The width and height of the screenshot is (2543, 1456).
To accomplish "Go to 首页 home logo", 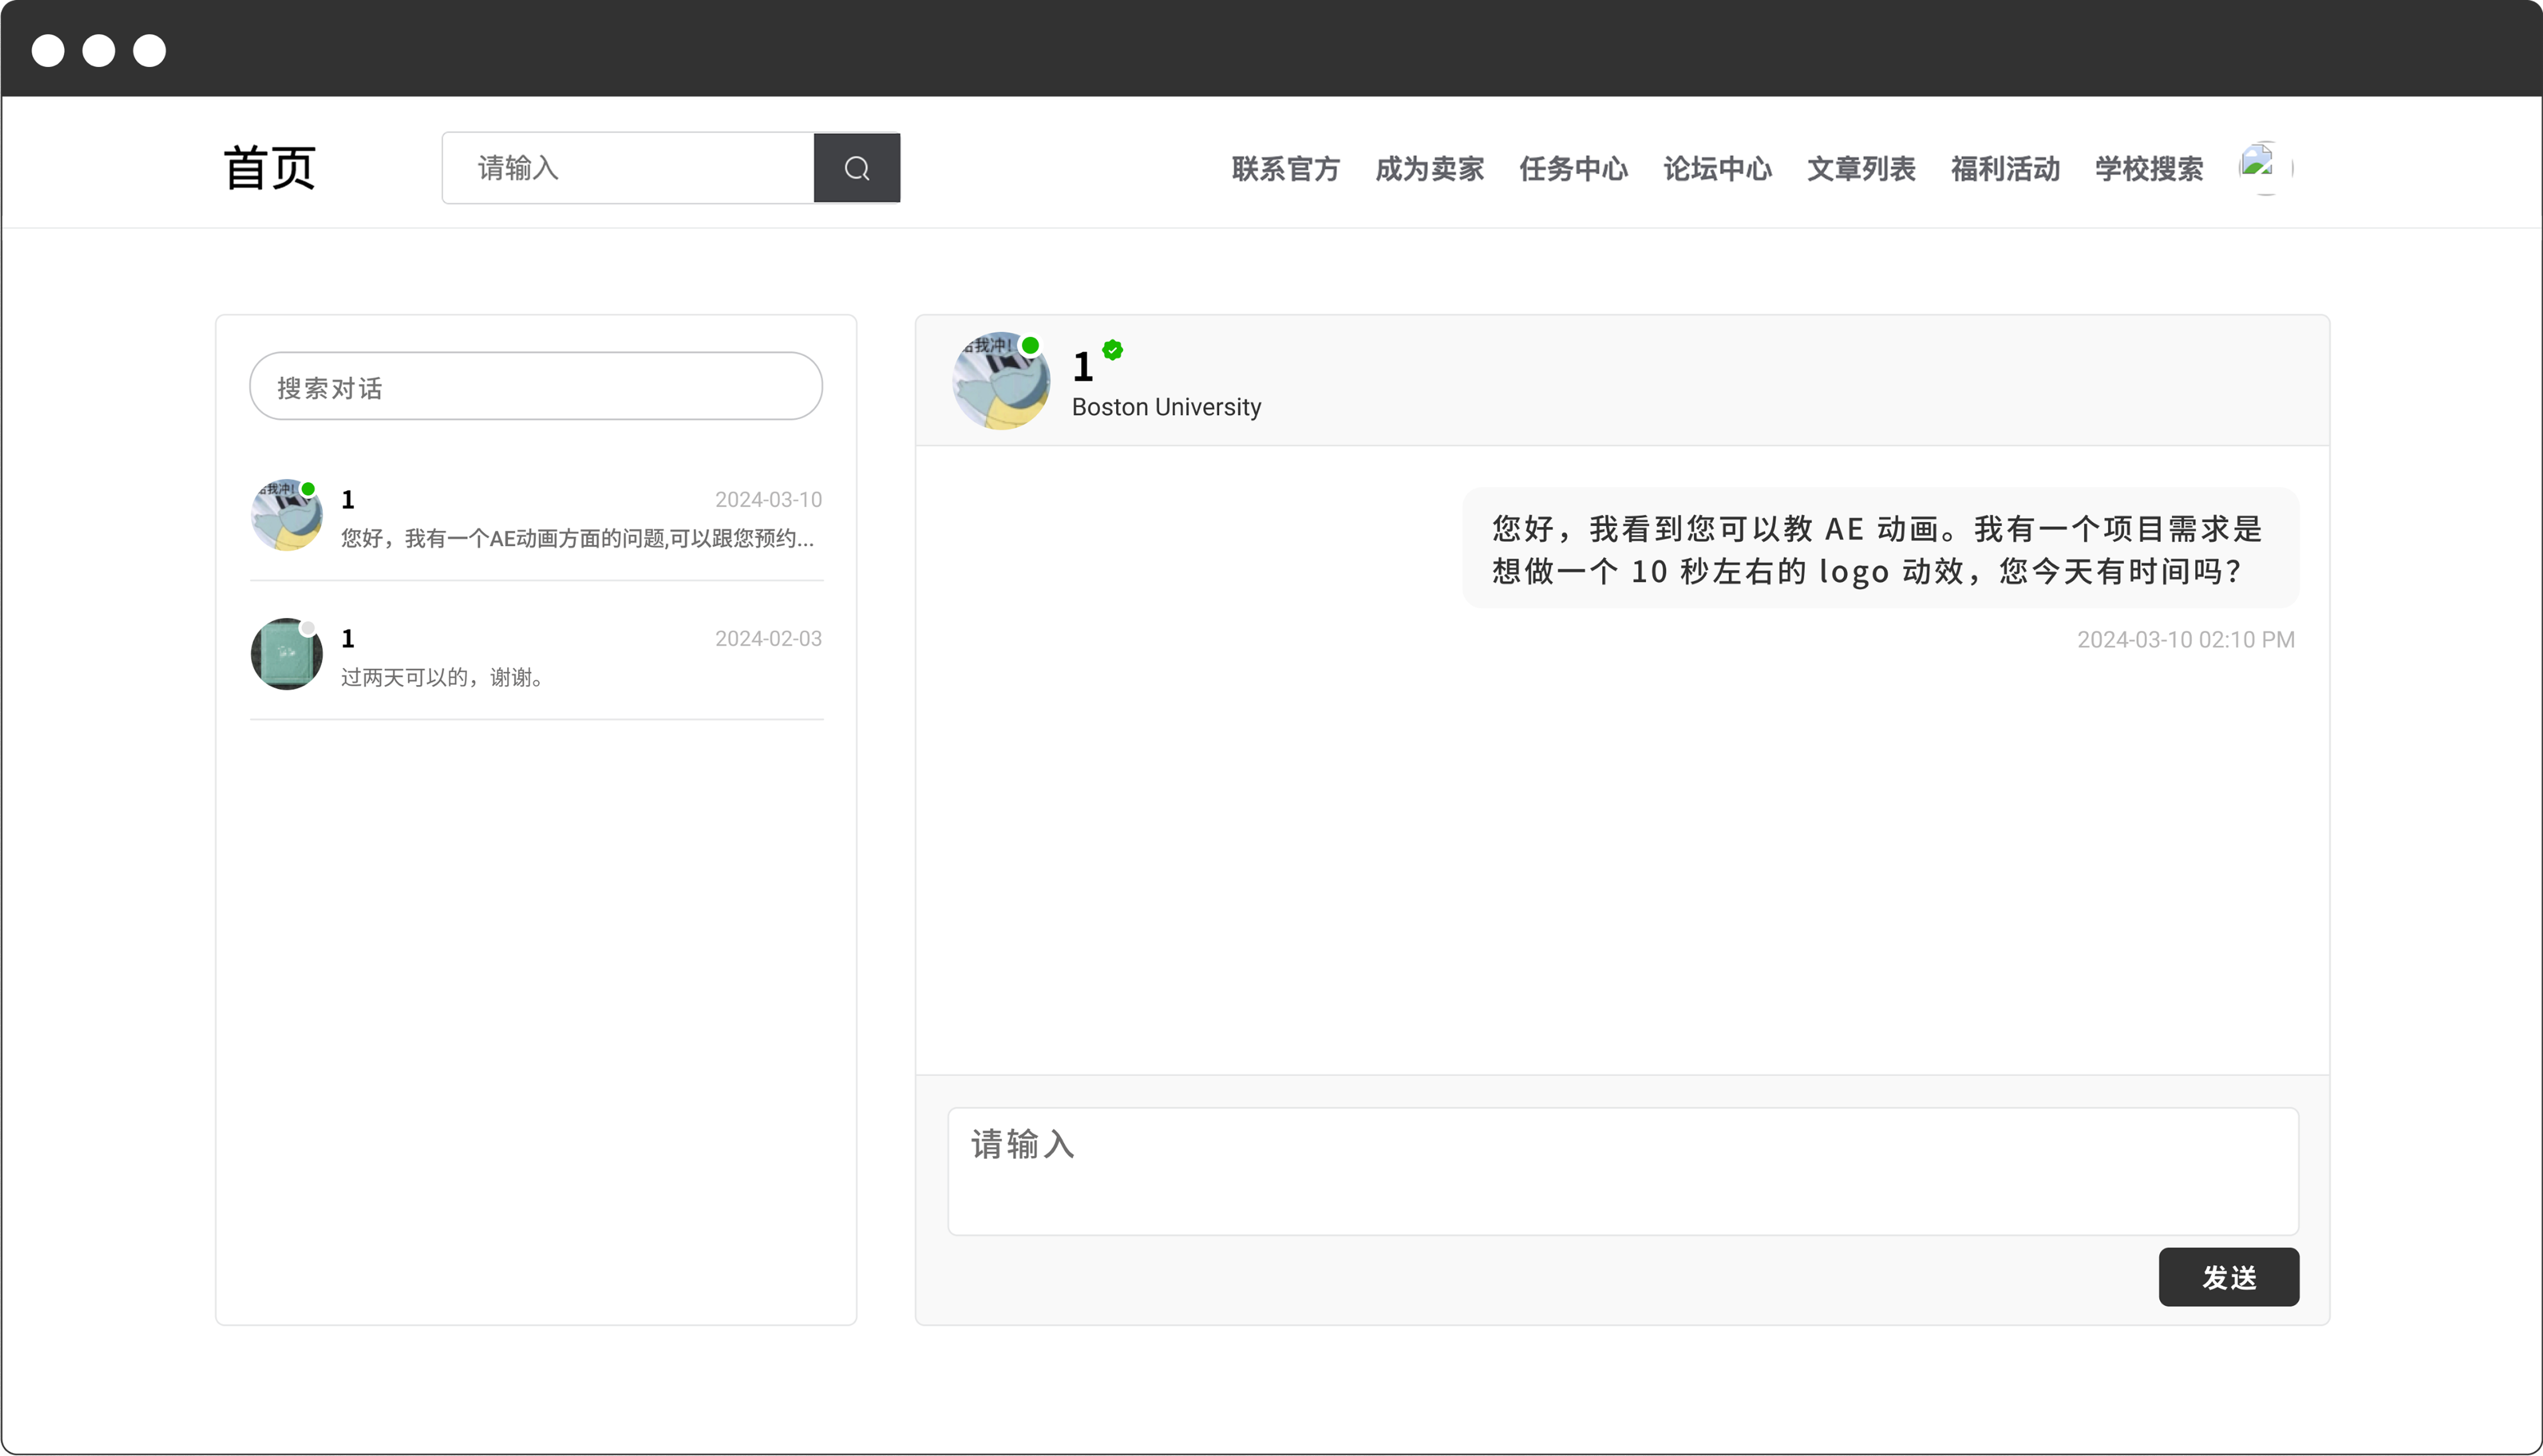I will 270,168.
